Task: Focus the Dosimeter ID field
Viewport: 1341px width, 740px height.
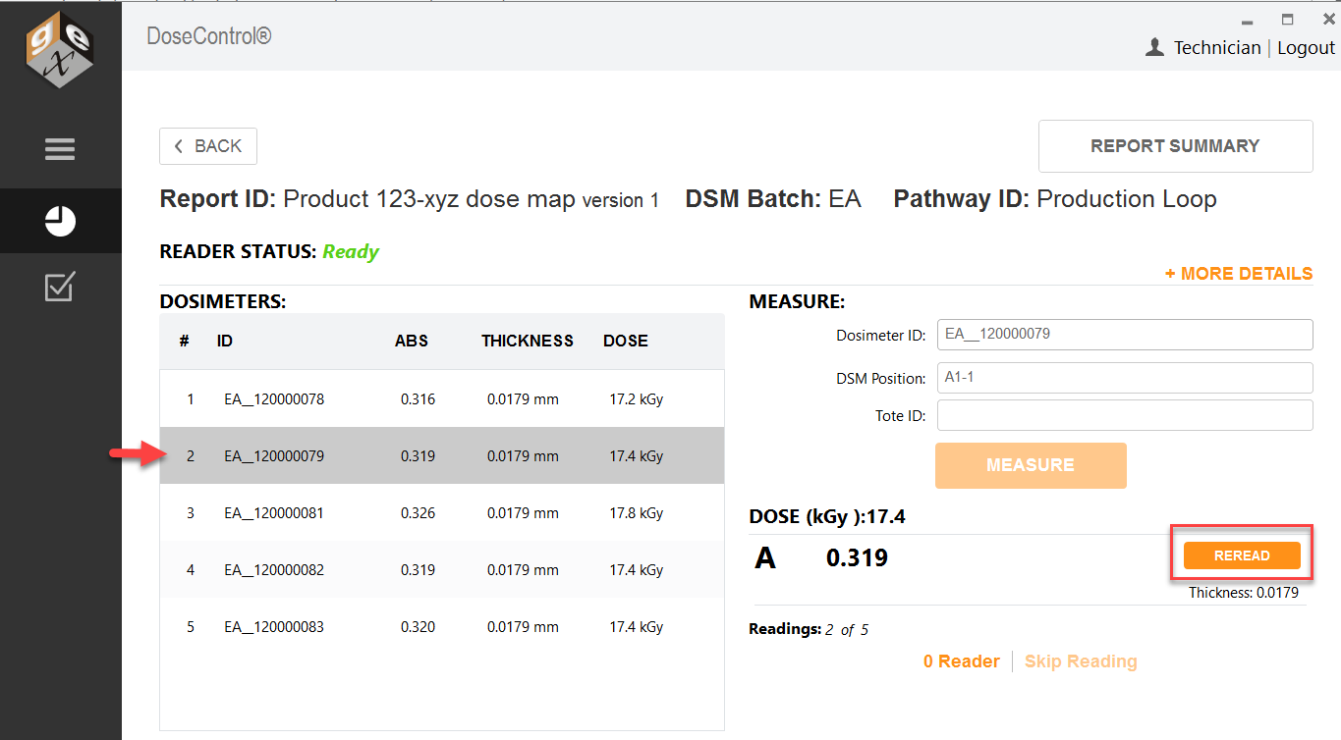Action: click(x=1125, y=335)
